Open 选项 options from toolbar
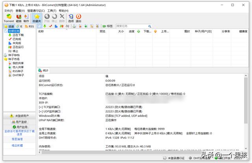The image size is (252, 163). tap(71, 18)
